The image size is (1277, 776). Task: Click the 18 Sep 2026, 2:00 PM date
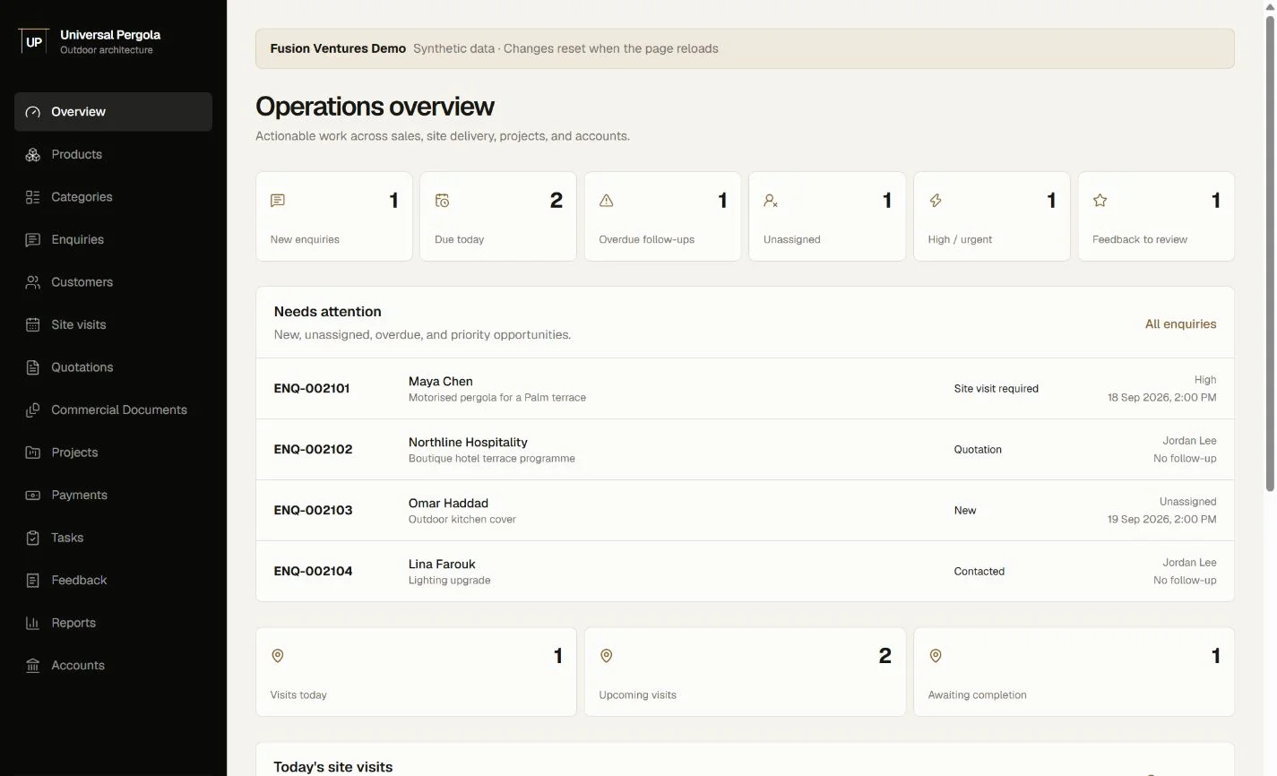(x=1161, y=398)
